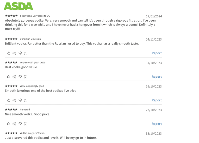Viewport: 199px width, 143px height.
Task: Click the 17/01/2024 review date
Action: [154, 16]
